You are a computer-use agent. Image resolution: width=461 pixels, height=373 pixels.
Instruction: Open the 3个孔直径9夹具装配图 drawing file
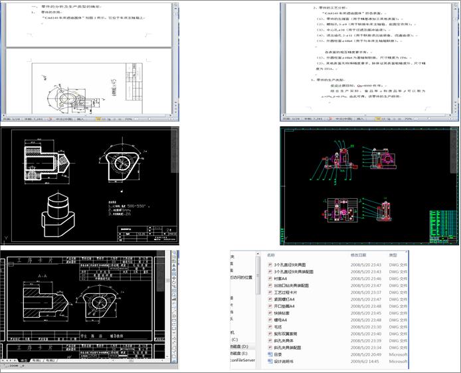[294, 272]
